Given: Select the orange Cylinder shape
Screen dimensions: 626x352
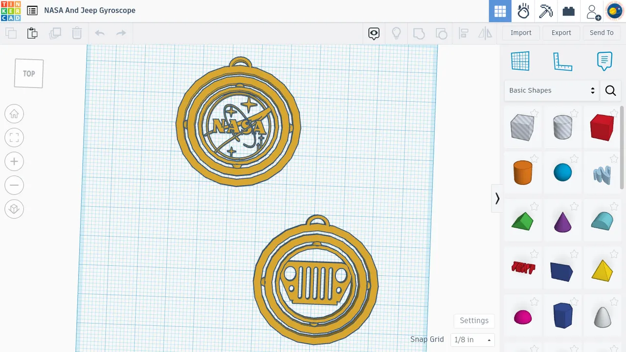Looking at the screenshot, I should 522,173.
